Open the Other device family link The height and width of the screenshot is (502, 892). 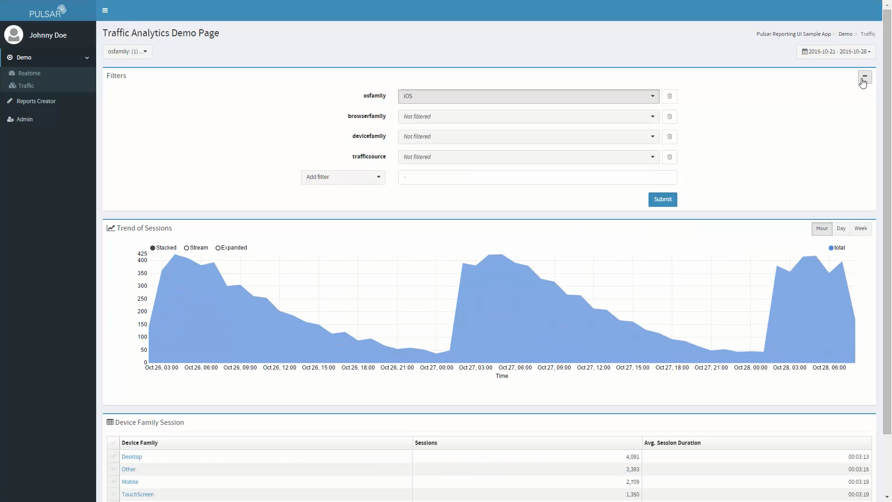tap(129, 469)
